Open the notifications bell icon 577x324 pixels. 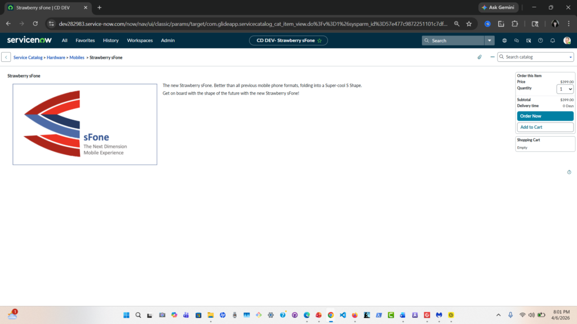pos(553,40)
